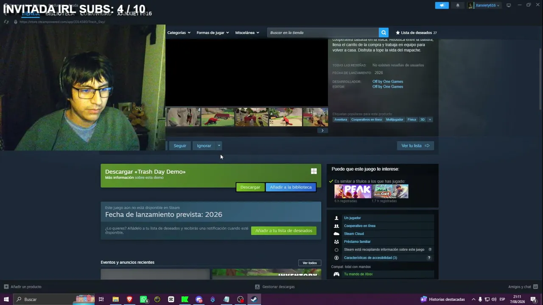Open the notifications bell icon
This screenshot has height=305, width=543.
pos(458,6)
